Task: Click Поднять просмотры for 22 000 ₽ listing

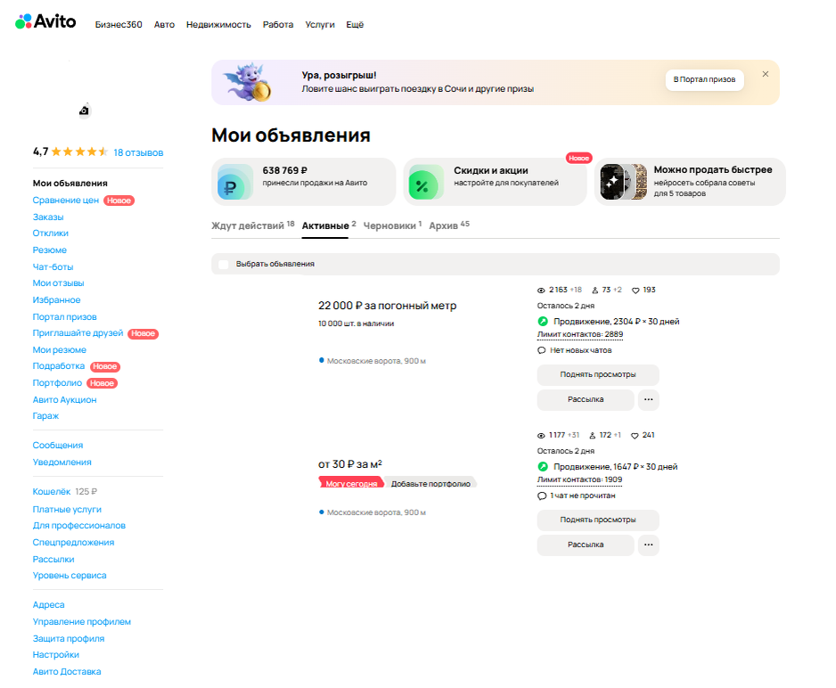Action: click(598, 374)
